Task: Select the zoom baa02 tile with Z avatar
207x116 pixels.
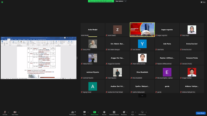Action: [117, 30]
